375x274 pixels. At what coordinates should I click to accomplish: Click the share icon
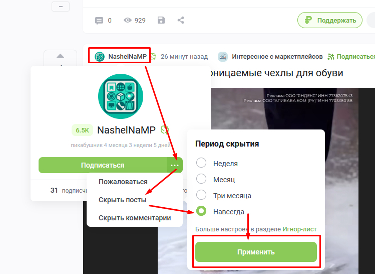point(181,20)
